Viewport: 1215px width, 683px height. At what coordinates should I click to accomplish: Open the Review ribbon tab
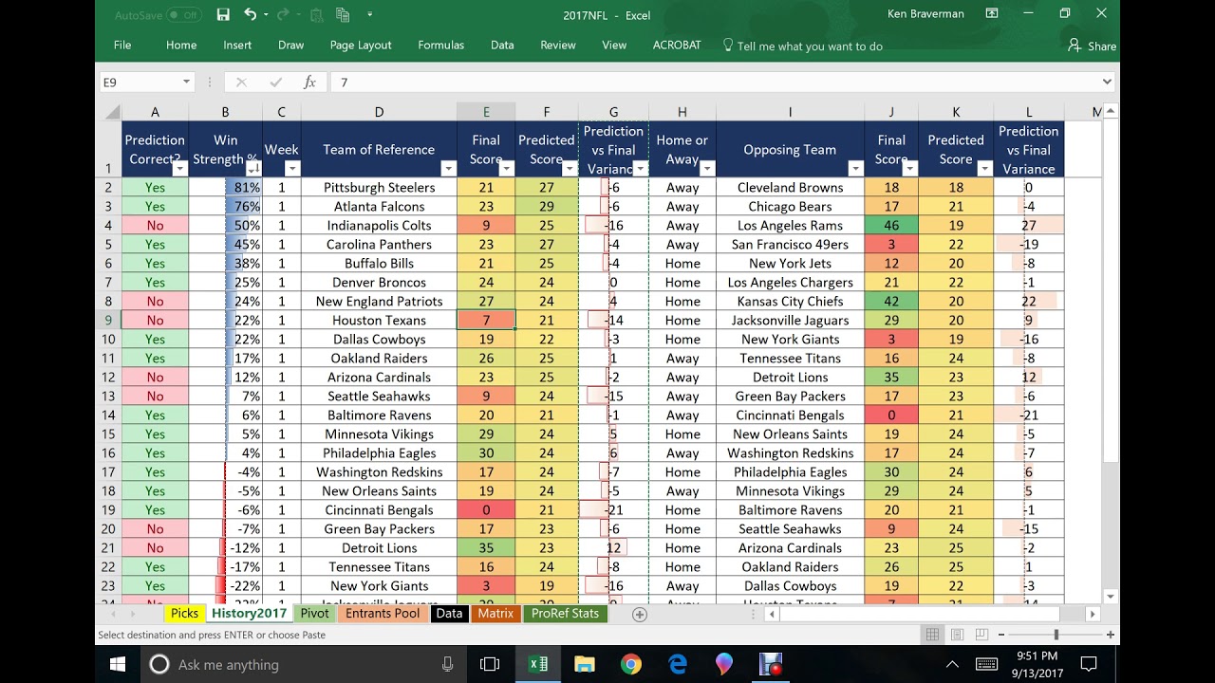[x=558, y=45]
